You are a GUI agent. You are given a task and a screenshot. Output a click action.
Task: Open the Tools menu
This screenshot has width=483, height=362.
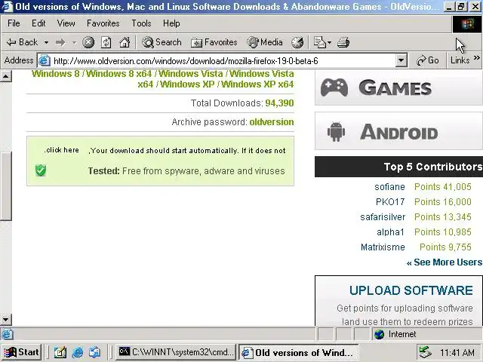[141, 23]
